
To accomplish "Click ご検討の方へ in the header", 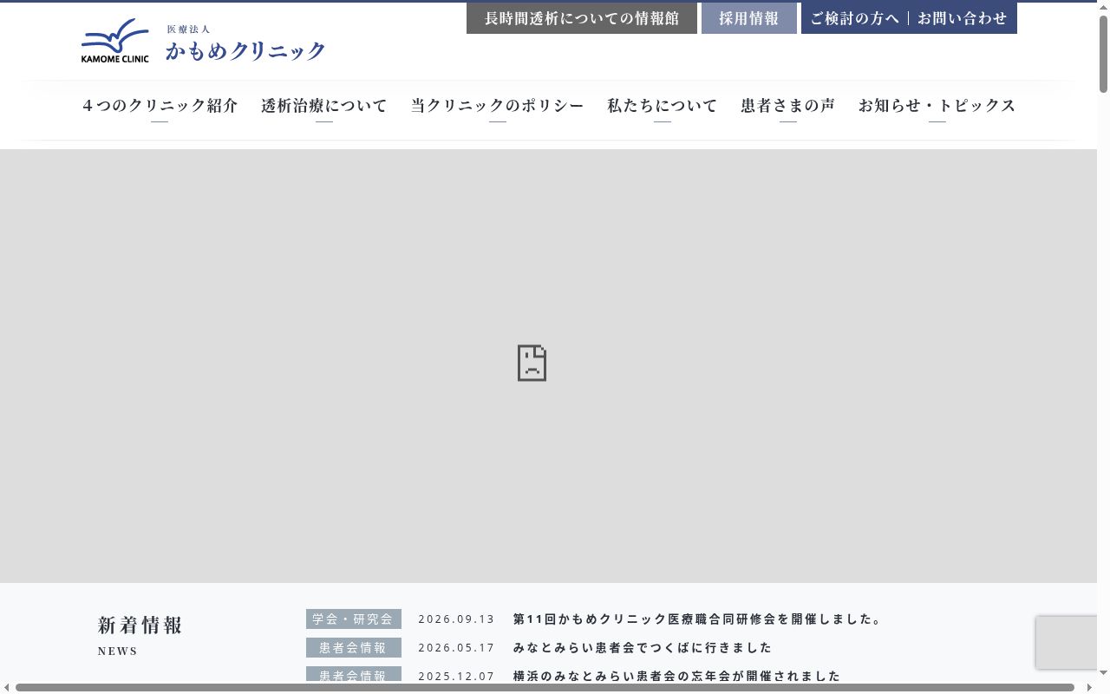I will coord(855,18).
